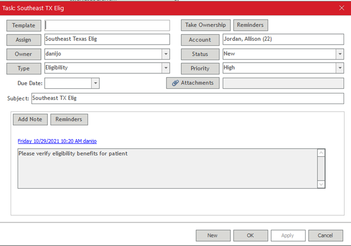This screenshot has height=246, width=351.
Task: Open the Type dropdown list
Action: 165,68
